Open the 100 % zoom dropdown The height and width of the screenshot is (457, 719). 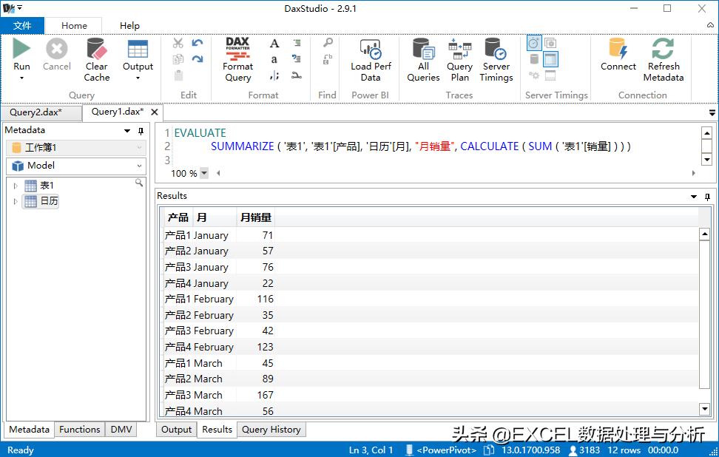pyautogui.click(x=204, y=173)
